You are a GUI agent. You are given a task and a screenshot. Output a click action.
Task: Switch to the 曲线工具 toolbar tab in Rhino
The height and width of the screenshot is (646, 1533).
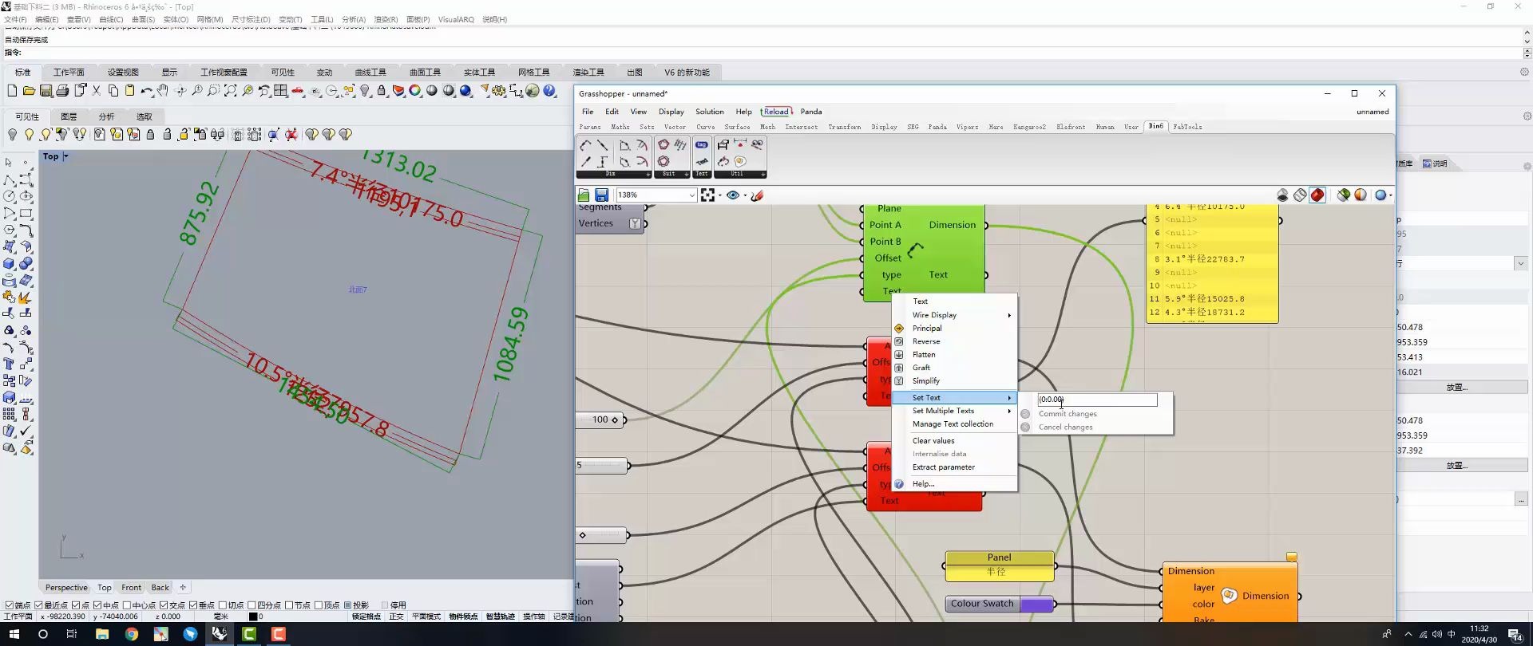click(370, 72)
